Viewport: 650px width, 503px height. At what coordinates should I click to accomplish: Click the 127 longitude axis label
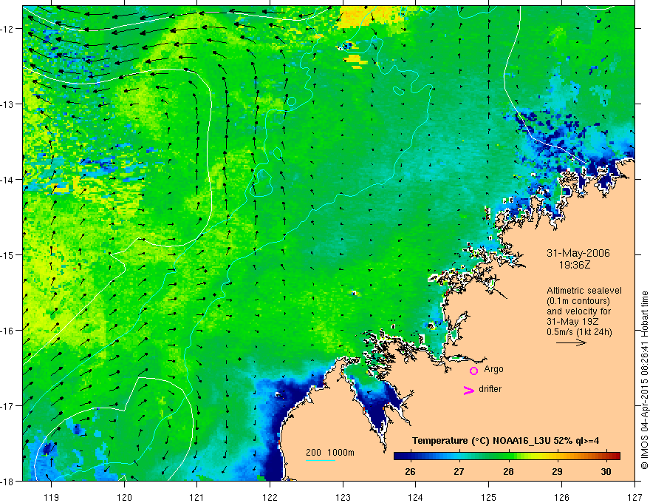click(x=634, y=497)
